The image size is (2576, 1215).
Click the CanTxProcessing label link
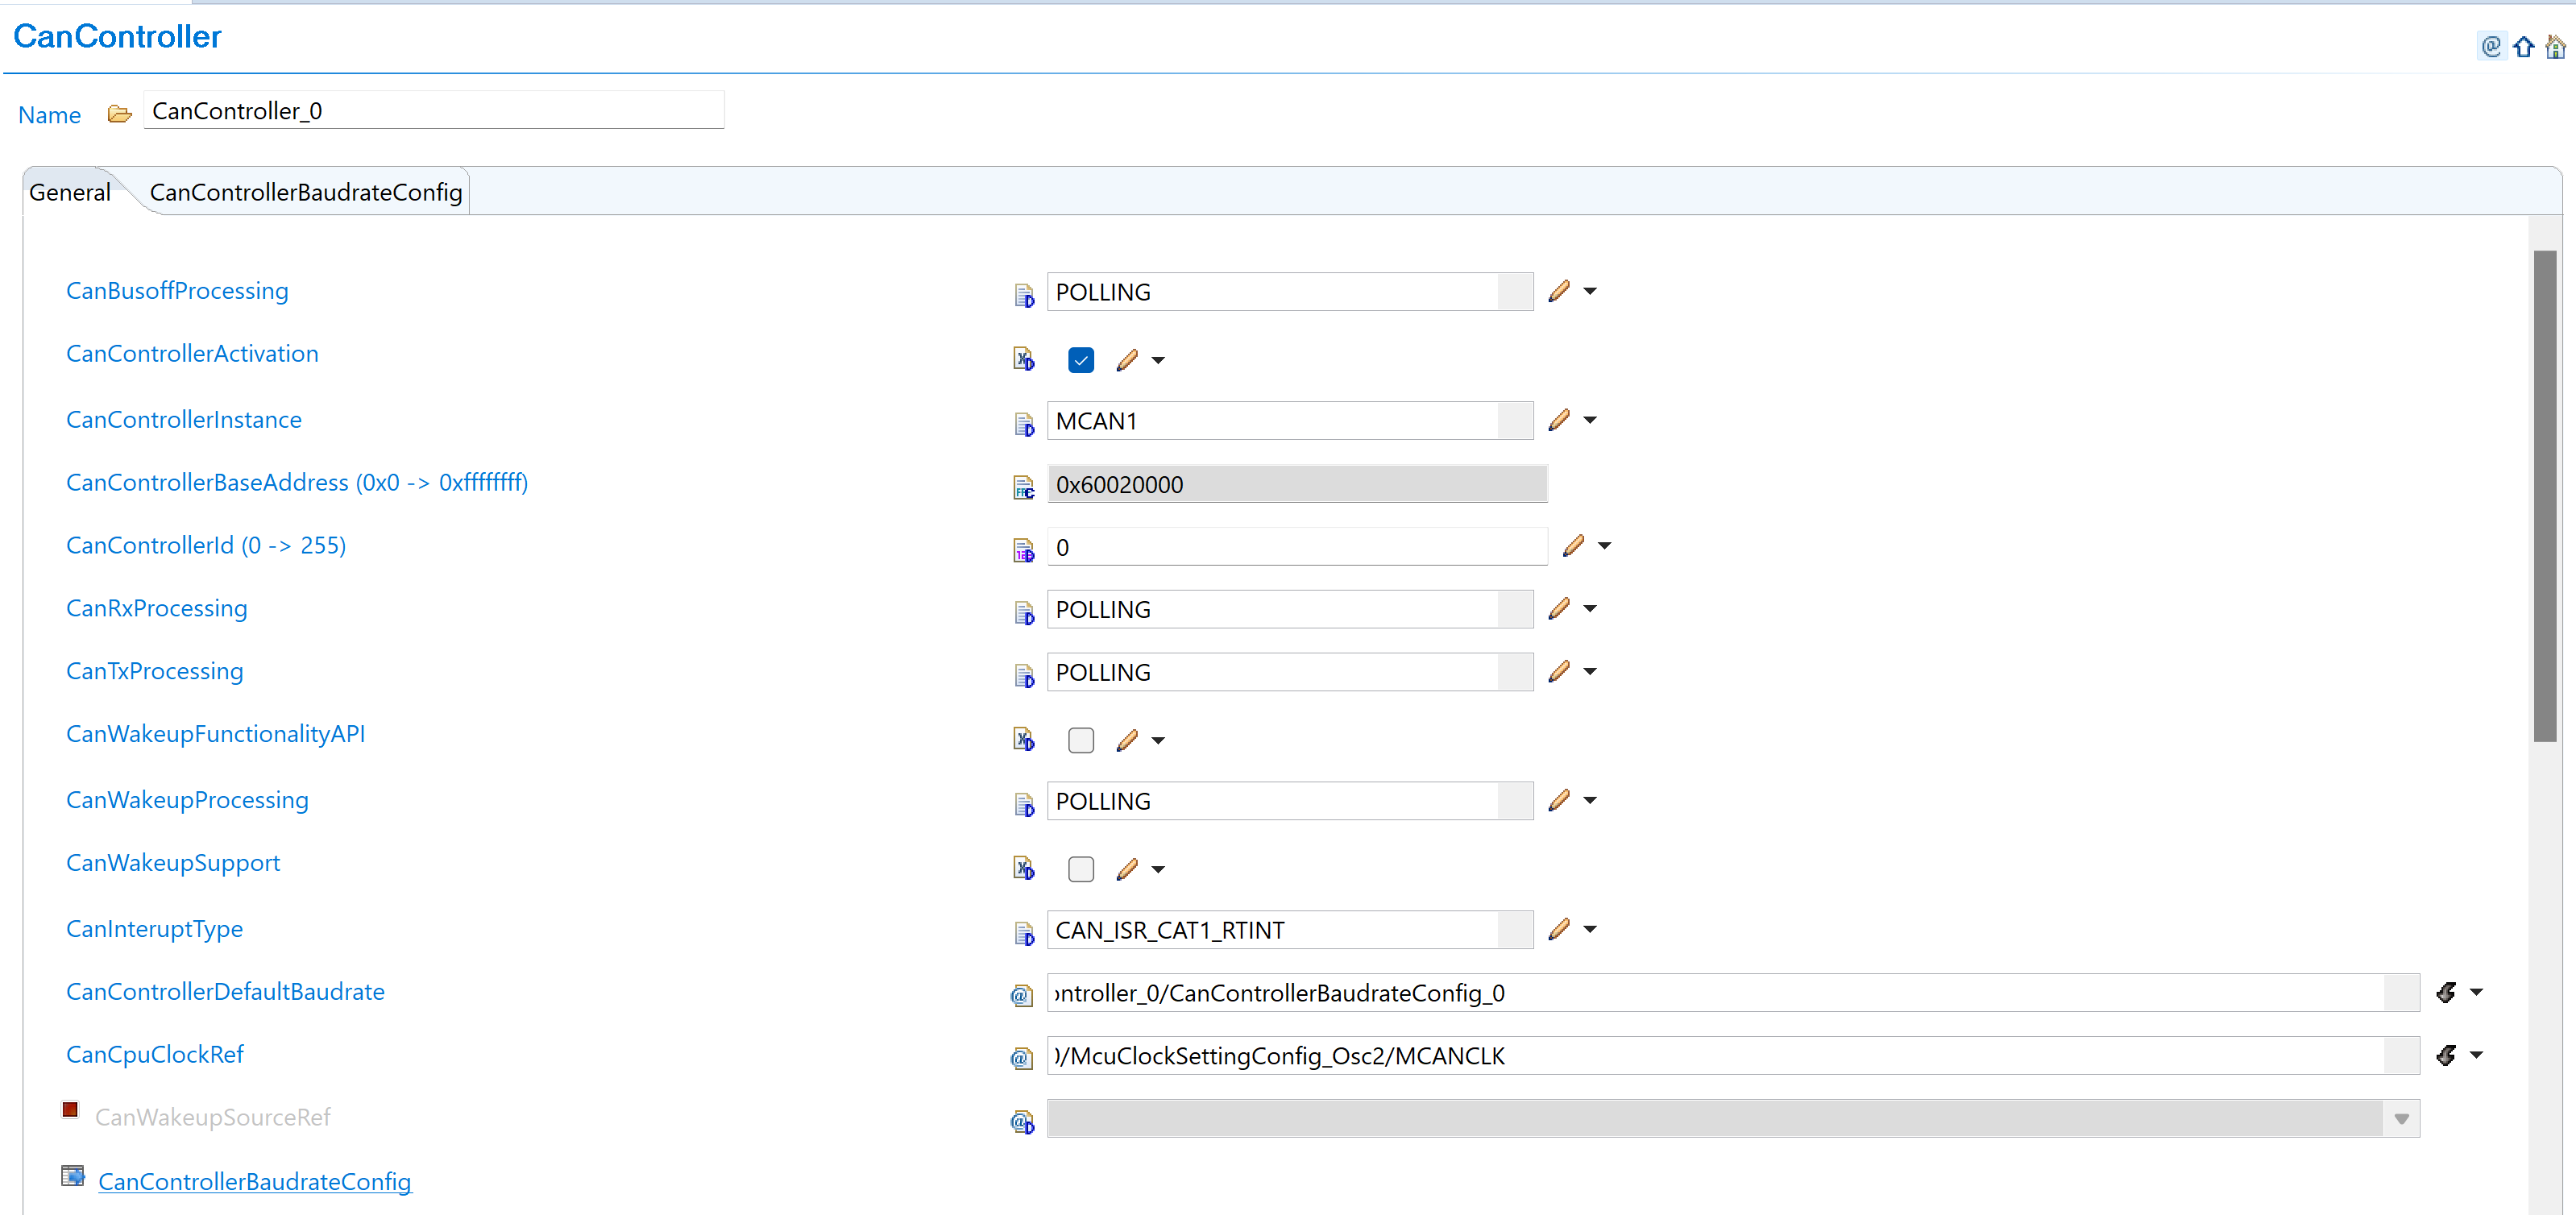(x=154, y=671)
